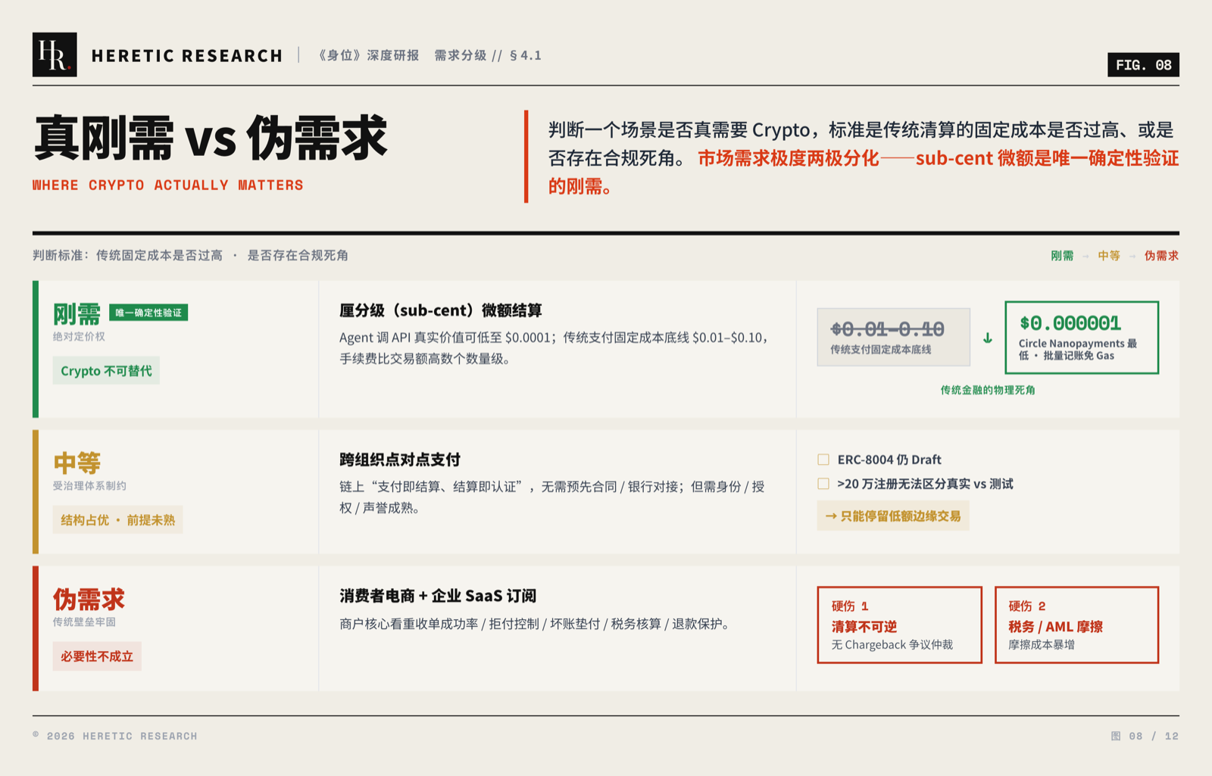The image size is (1212, 776).
Task: Click the Agent 调 API description paragraph
Action: (554, 348)
